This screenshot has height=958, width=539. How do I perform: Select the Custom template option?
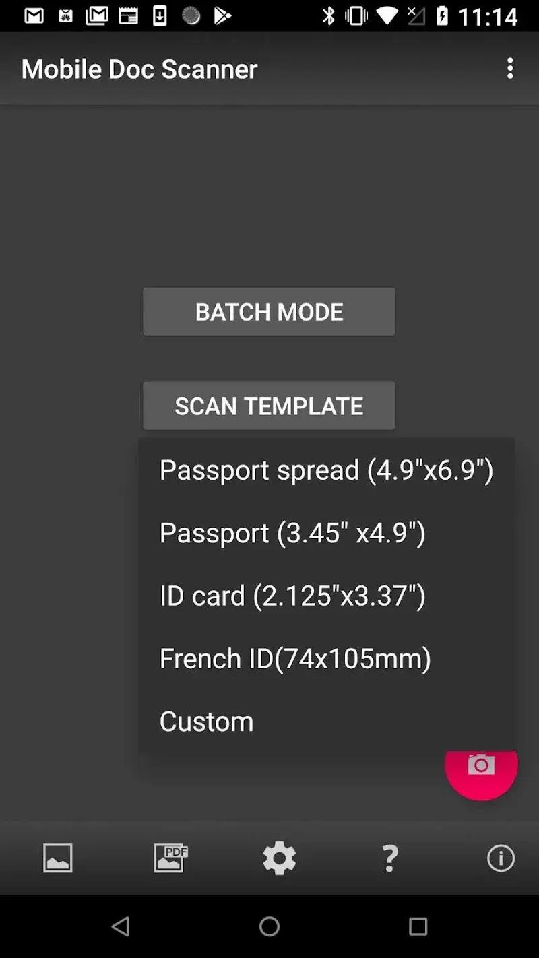[x=206, y=721]
